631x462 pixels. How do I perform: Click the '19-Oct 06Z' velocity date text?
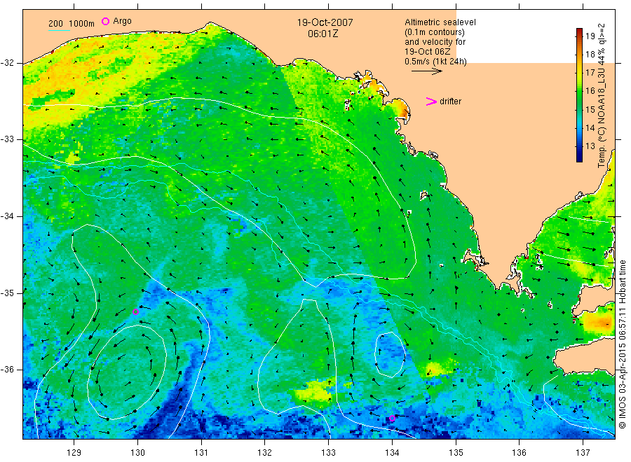click(428, 51)
